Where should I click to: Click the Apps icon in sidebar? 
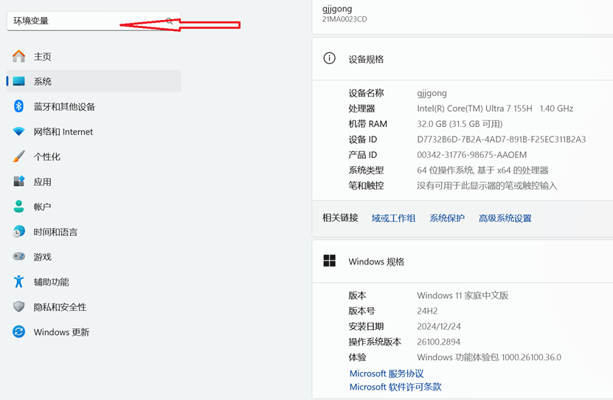point(18,181)
